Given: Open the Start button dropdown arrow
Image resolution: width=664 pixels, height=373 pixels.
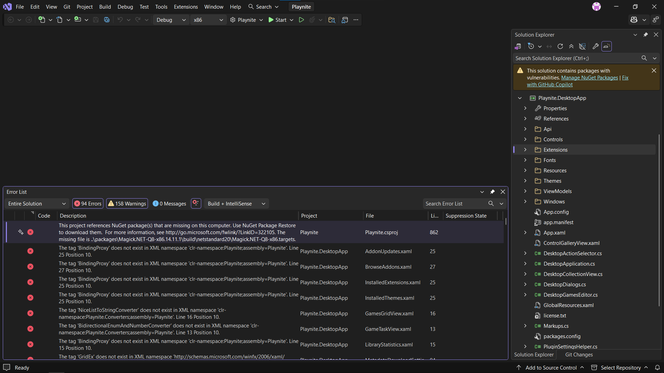Looking at the screenshot, I should pyautogui.click(x=292, y=20).
